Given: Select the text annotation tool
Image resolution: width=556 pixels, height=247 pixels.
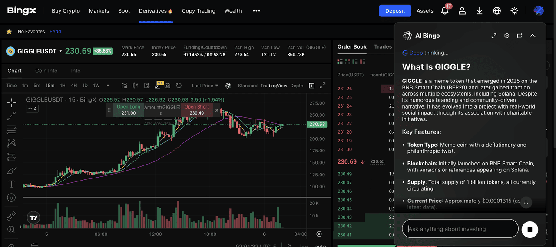Looking at the screenshot, I should (x=11, y=184).
